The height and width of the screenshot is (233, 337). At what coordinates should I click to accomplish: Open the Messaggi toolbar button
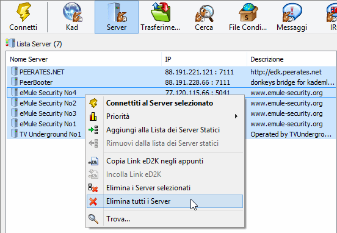tap(292, 16)
